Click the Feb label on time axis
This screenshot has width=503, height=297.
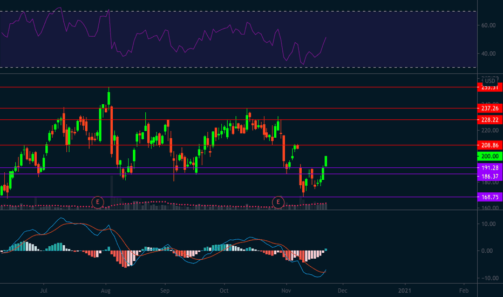pos(464,291)
